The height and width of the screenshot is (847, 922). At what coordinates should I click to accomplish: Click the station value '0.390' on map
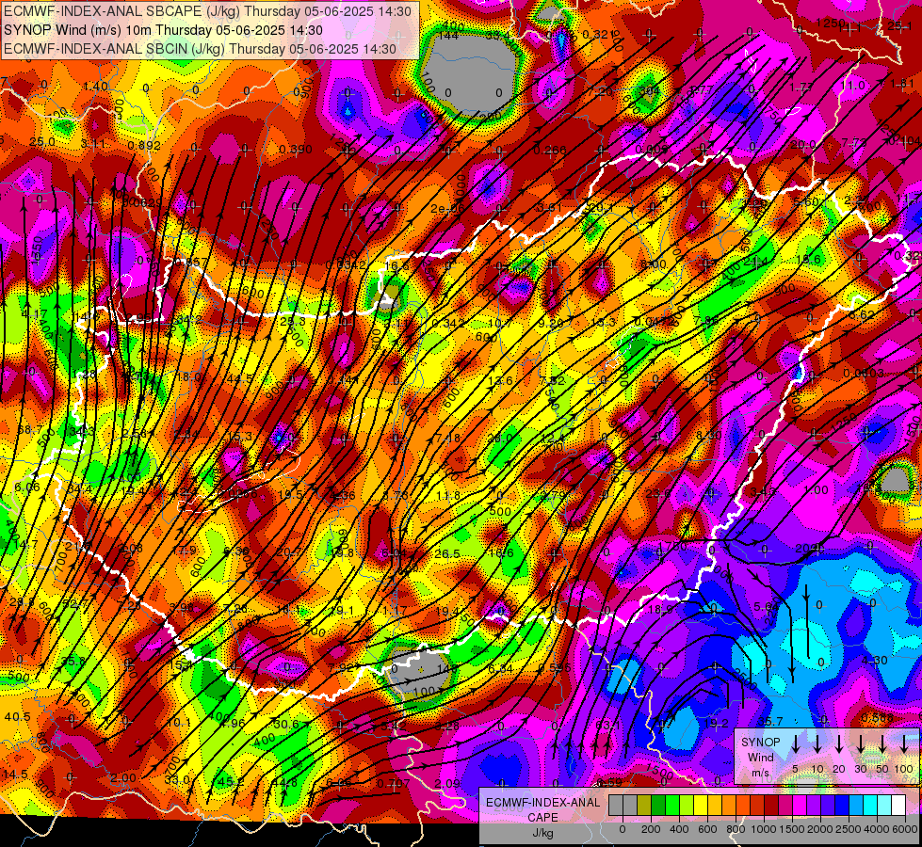click(295, 150)
